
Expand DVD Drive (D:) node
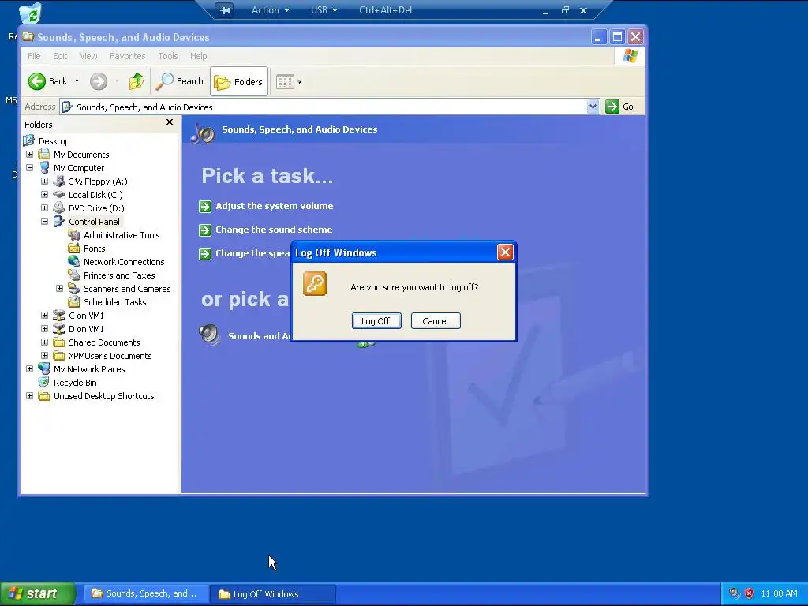(x=44, y=208)
